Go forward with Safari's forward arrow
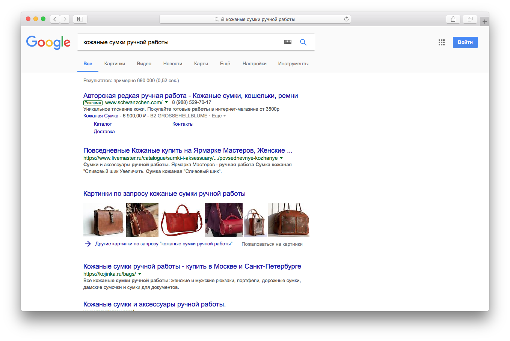 pyautogui.click(x=65, y=19)
